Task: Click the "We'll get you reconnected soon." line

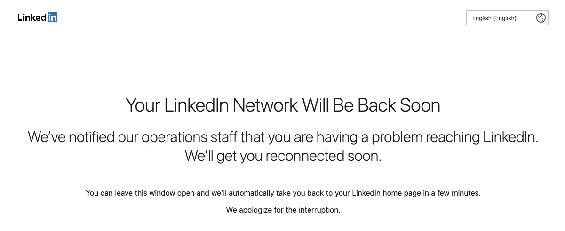Action: [283, 155]
